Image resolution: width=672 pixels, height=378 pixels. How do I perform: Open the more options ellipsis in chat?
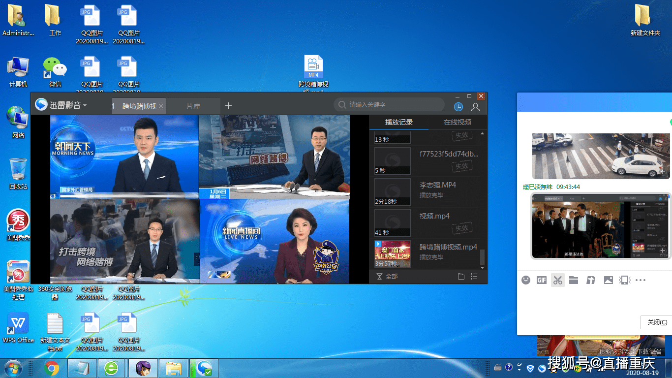pyautogui.click(x=640, y=280)
